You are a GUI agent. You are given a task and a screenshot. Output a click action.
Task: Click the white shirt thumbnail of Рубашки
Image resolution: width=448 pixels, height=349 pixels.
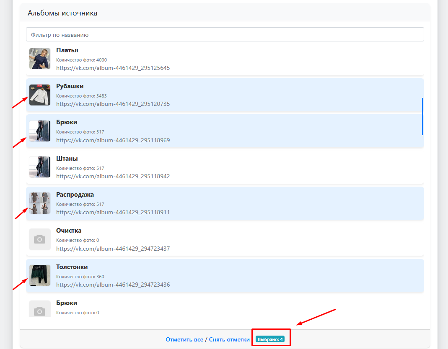point(39,95)
